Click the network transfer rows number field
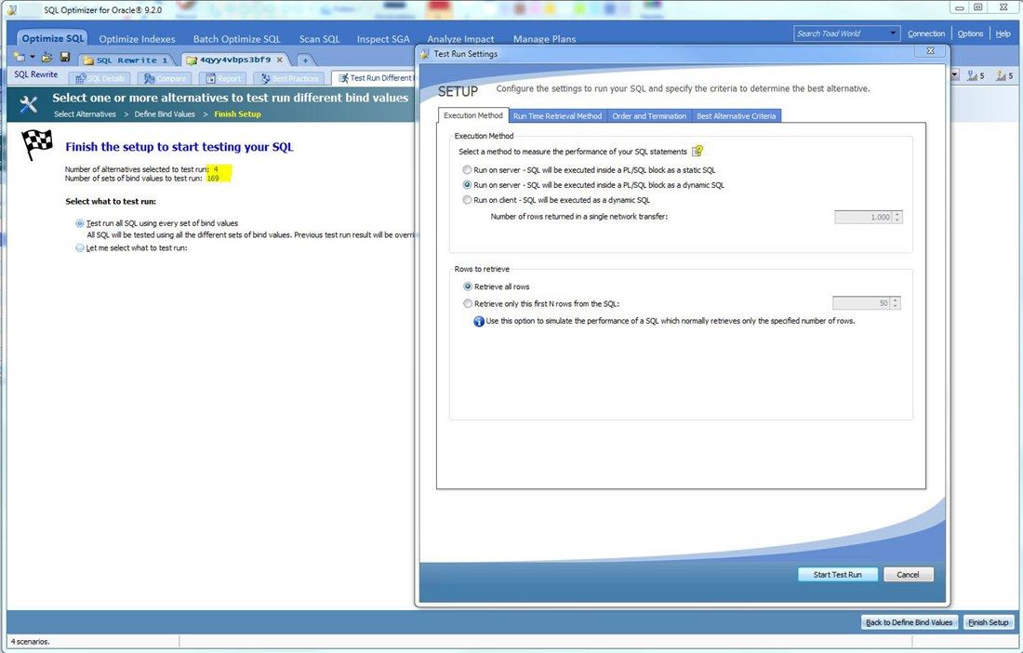This screenshot has height=653, width=1023. (x=863, y=218)
